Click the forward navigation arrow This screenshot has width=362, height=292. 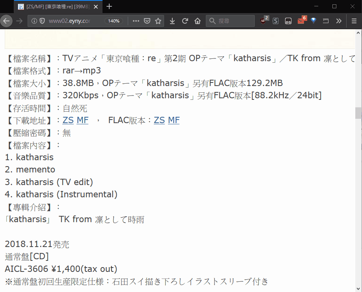coord(19,21)
